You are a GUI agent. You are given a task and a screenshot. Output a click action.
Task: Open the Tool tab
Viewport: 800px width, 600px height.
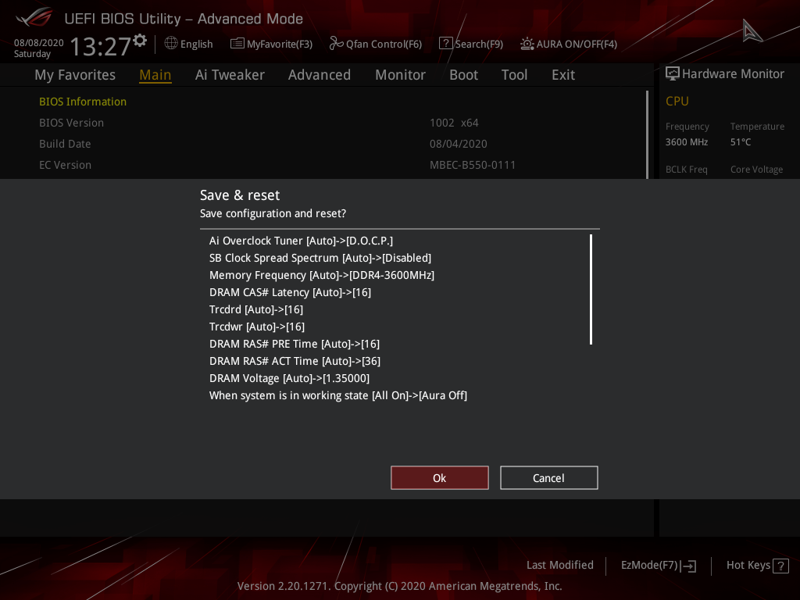point(514,75)
